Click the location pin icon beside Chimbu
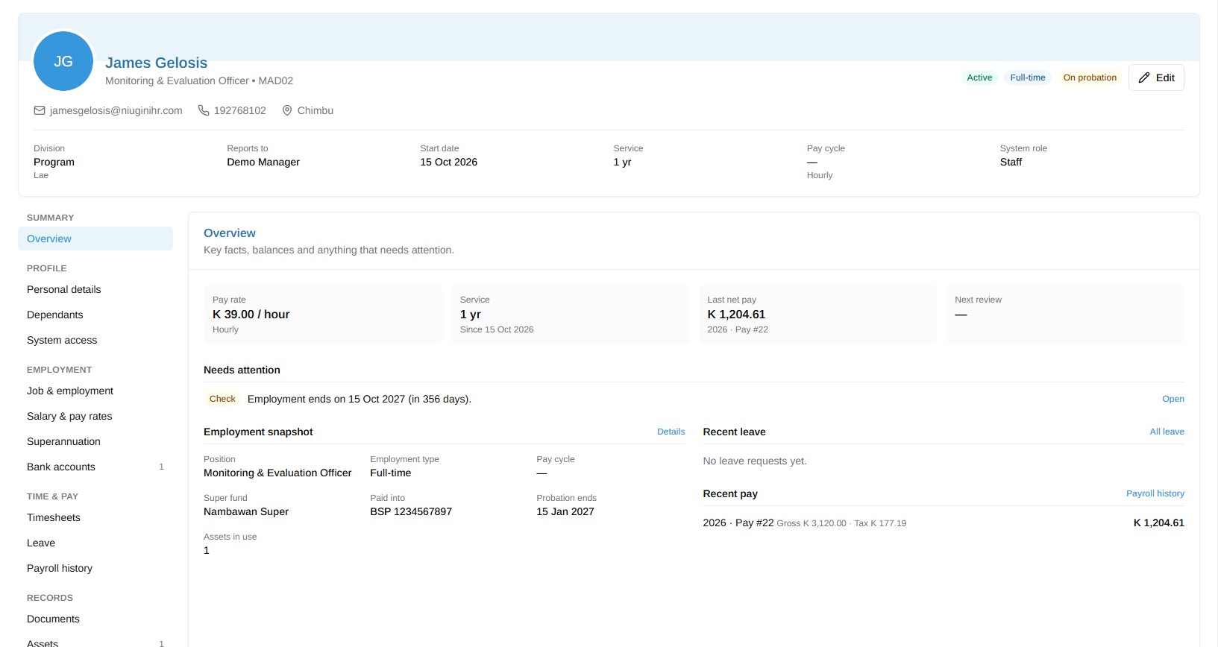Screen dimensions: 1218x647 (287, 110)
